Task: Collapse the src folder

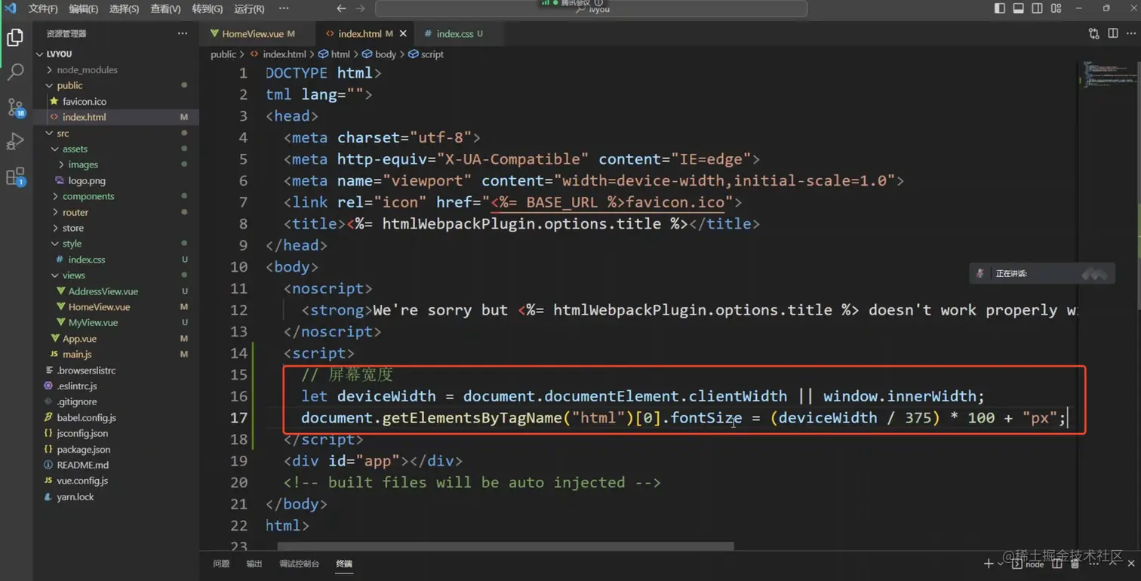Action: 116,133
